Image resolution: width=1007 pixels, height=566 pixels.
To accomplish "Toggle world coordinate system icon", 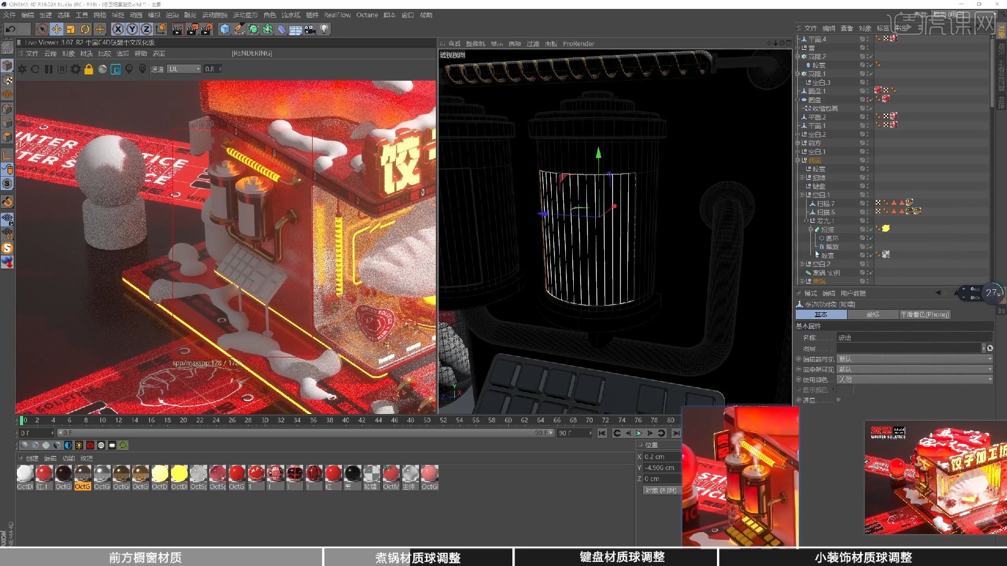I will coord(161,29).
